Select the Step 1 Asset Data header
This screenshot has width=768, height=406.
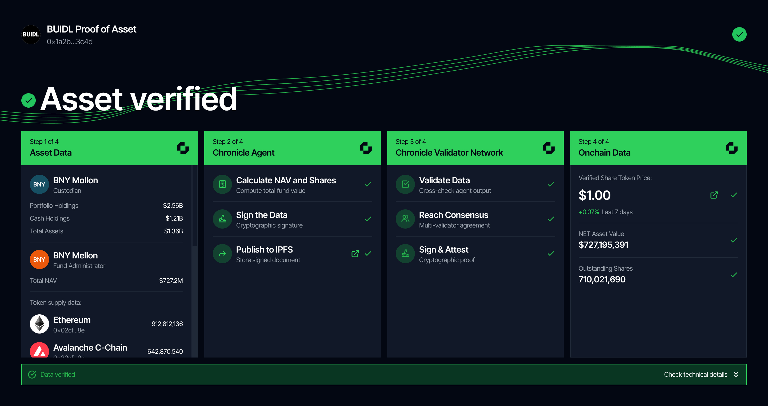pyautogui.click(x=109, y=148)
